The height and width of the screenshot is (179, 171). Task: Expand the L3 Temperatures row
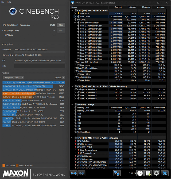pos(75,153)
